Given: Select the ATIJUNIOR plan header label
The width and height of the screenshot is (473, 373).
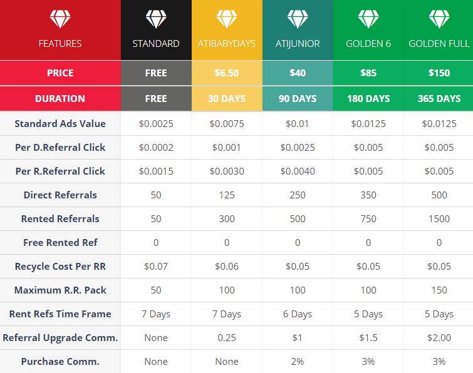Looking at the screenshot, I should (x=298, y=44).
